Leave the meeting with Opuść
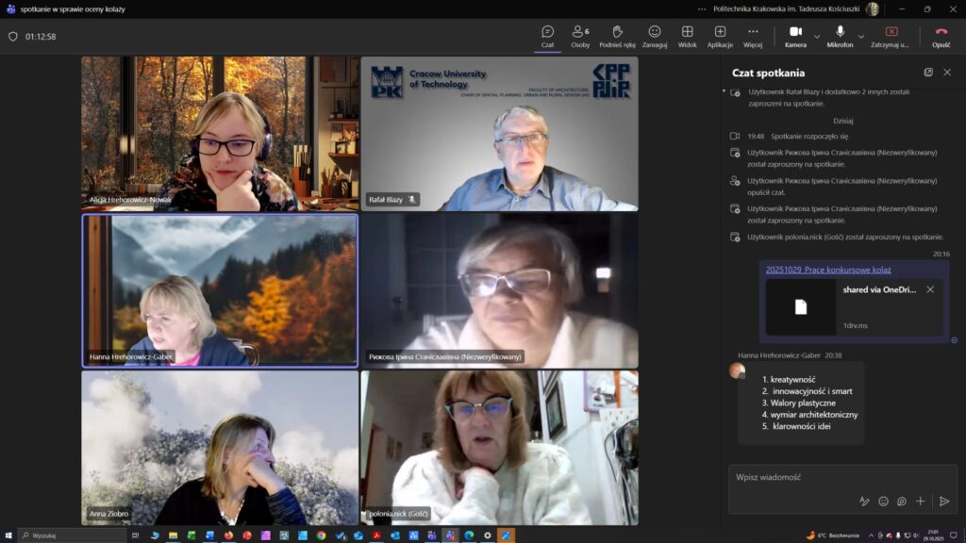966x543 pixels. pyautogui.click(x=941, y=36)
